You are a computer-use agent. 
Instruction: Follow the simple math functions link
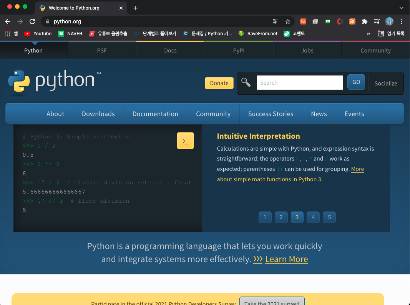click(269, 179)
